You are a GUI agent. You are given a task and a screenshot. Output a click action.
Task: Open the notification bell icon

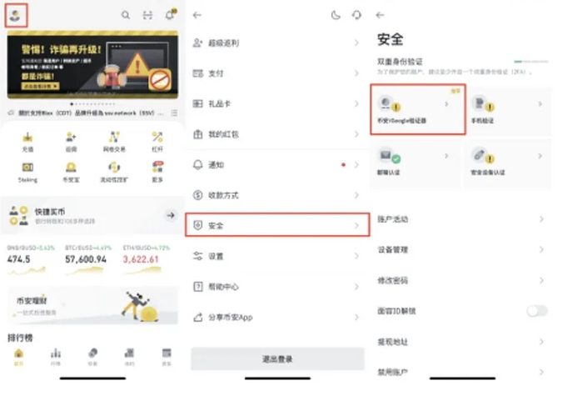(x=170, y=15)
